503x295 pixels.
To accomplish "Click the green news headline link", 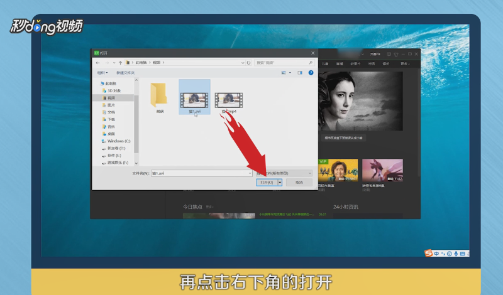I will tap(287, 214).
